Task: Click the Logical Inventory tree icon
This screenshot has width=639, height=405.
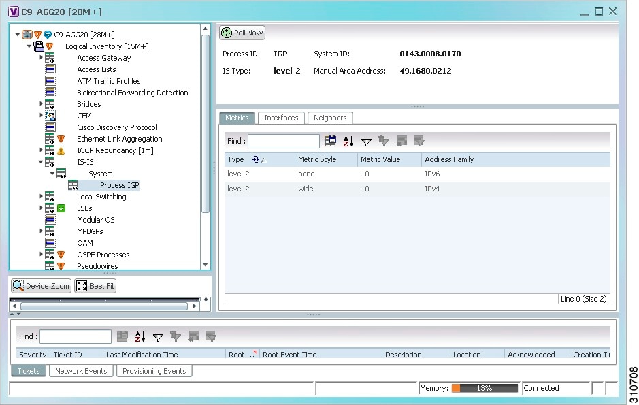Action: pos(39,46)
